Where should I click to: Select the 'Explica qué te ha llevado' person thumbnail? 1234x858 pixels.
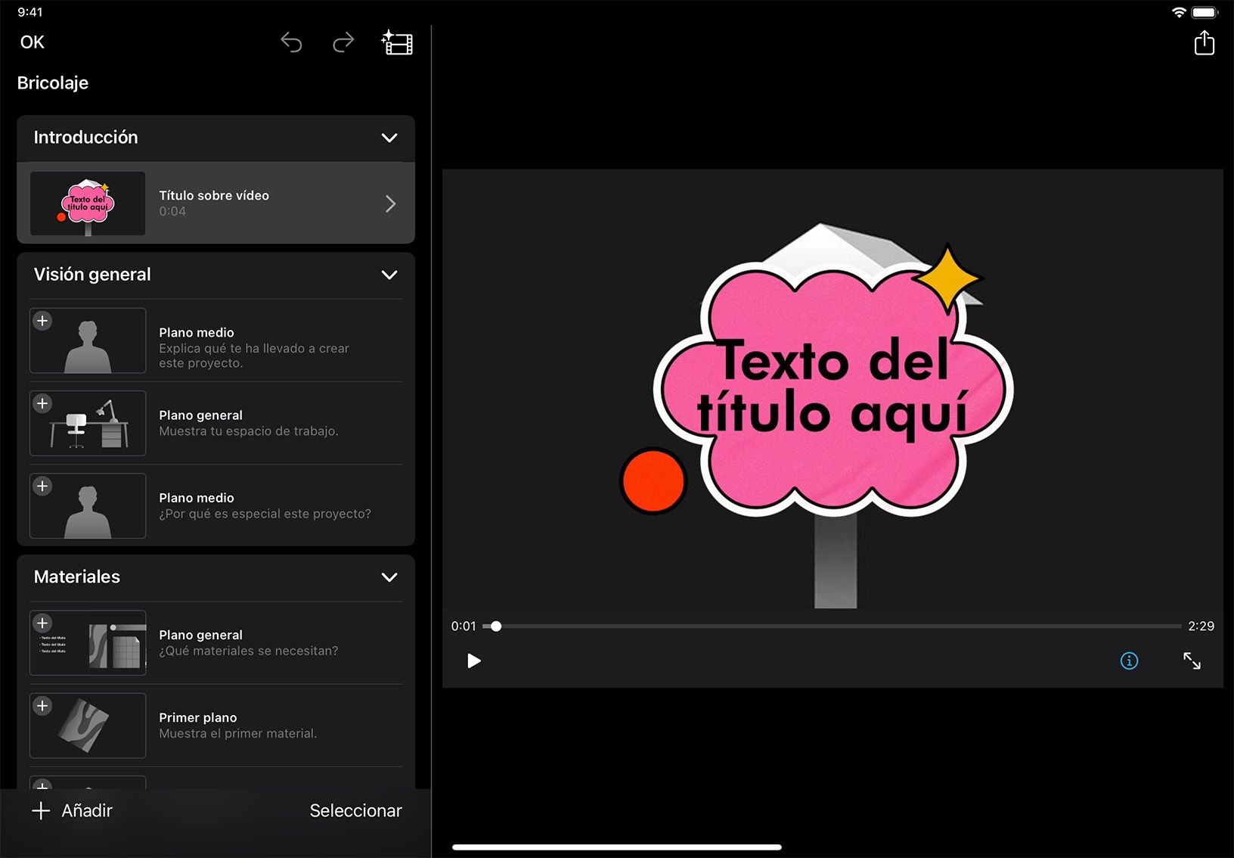88,340
